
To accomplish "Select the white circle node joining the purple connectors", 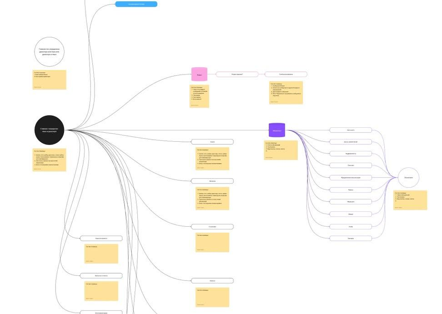I will point(408,177).
